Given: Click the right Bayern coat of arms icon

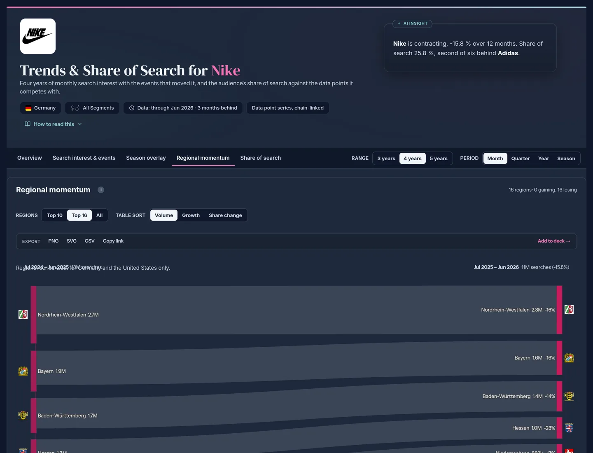Looking at the screenshot, I should coord(569,358).
